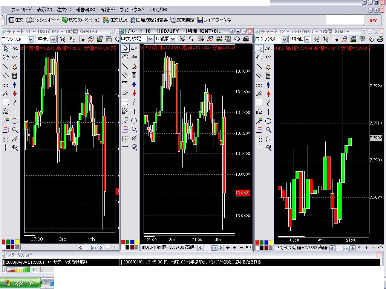Click scroll-right arrow under USD/JPY chart
The image size is (386, 289).
[x=101, y=248]
